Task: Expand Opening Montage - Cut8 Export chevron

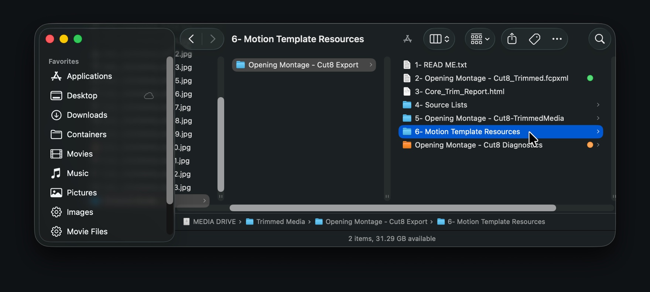Action: 371,65
